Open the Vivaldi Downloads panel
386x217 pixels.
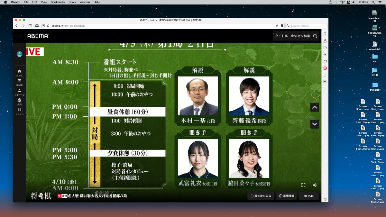pyautogui.click(x=325, y=41)
